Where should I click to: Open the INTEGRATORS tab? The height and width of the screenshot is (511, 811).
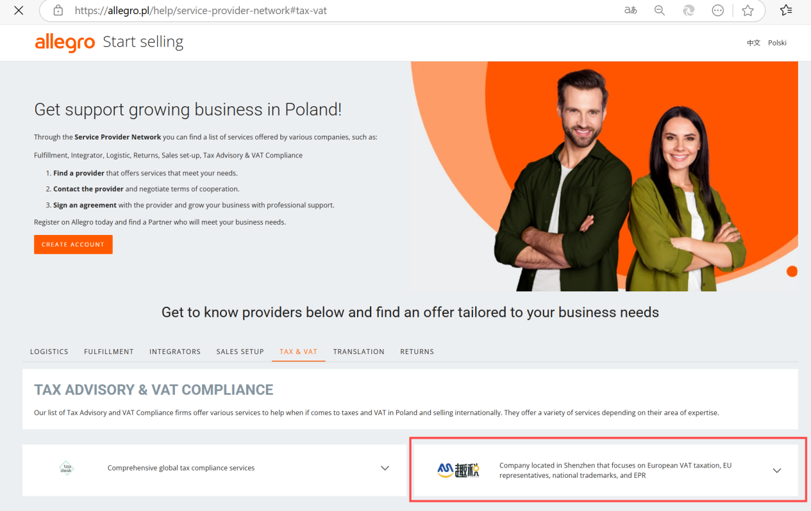[x=175, y=352]
